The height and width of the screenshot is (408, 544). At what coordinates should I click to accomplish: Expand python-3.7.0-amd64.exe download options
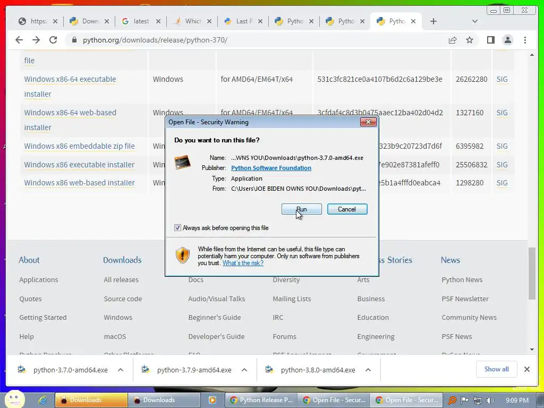(121, 370)
